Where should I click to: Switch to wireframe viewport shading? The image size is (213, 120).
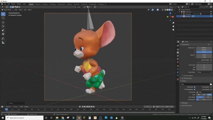(x=165, y=10)
